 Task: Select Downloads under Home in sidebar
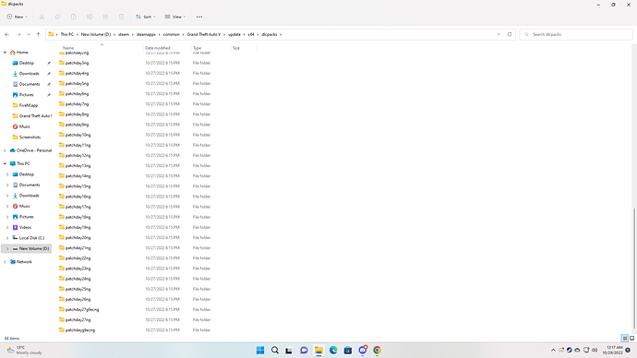(x=29, y=74)
